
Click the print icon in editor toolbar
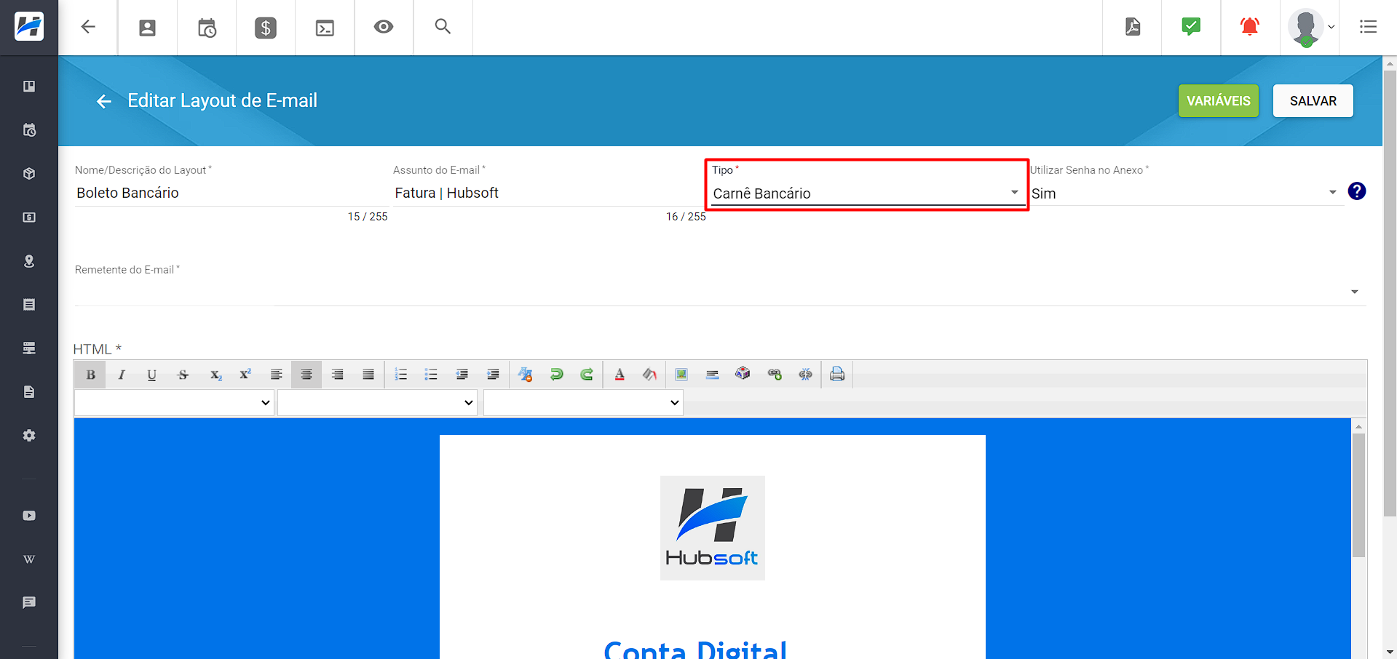(837, 375)
